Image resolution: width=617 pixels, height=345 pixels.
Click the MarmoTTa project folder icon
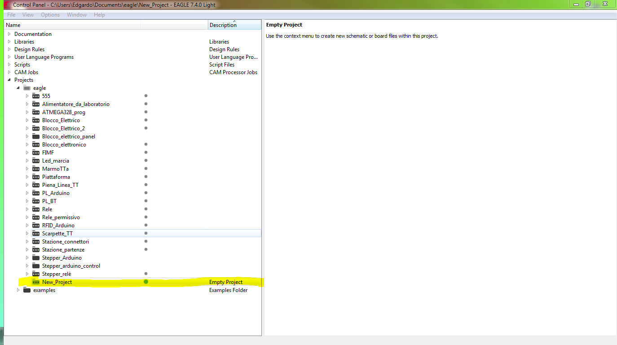pos(36,169)
